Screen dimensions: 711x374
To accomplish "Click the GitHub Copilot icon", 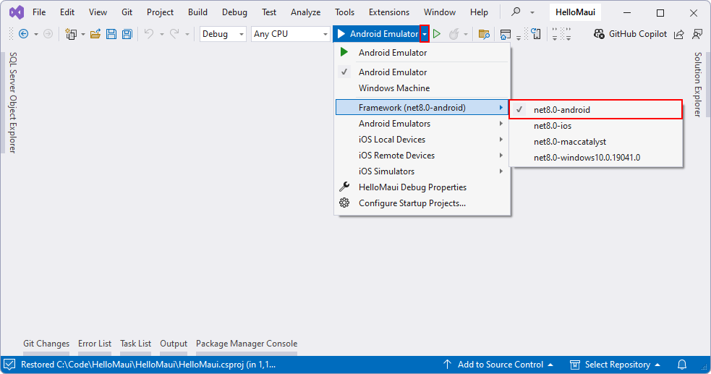I will 599,34.
